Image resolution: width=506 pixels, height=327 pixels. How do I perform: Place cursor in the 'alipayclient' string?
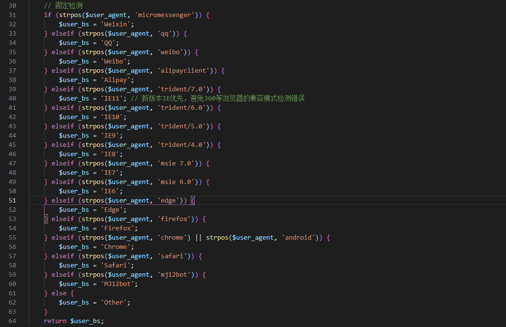(184, 71)
